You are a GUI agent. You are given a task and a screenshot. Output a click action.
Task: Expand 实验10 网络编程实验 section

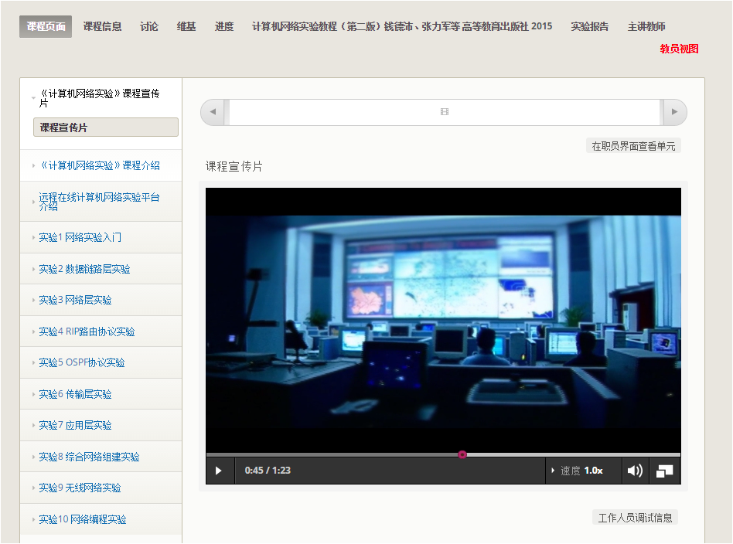click(x=82, y=519)
